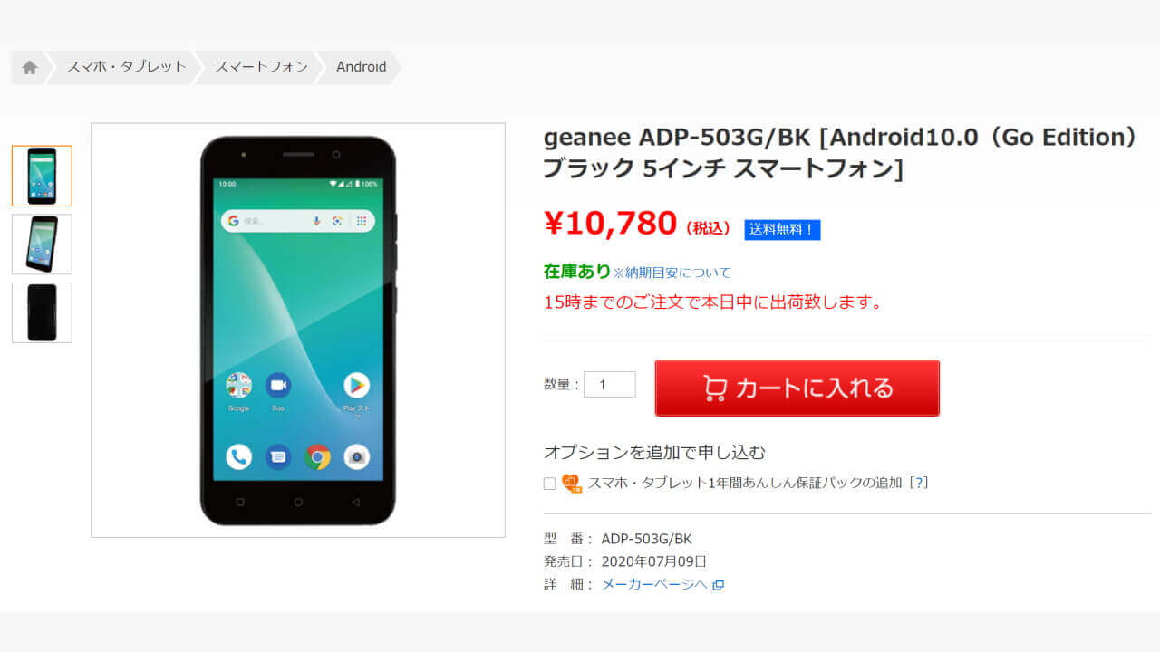Focus the 数量 quantity input field
Screen dimensions: 1160x652
(x=610, y=385)
